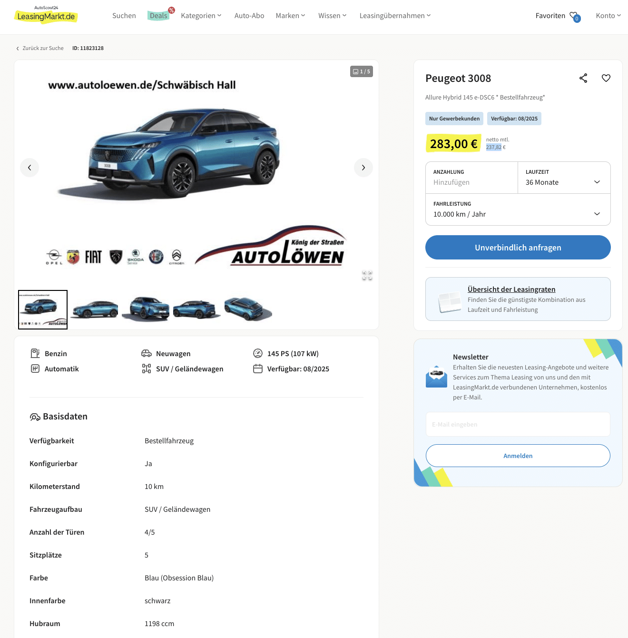Click the Anzahlung Hinzufügen field
The image size is (628, 638).
pyautogui.click(x=471, y=178)
